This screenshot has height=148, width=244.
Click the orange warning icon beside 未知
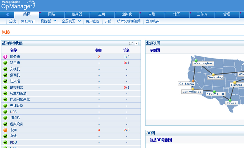pos(5,130)
